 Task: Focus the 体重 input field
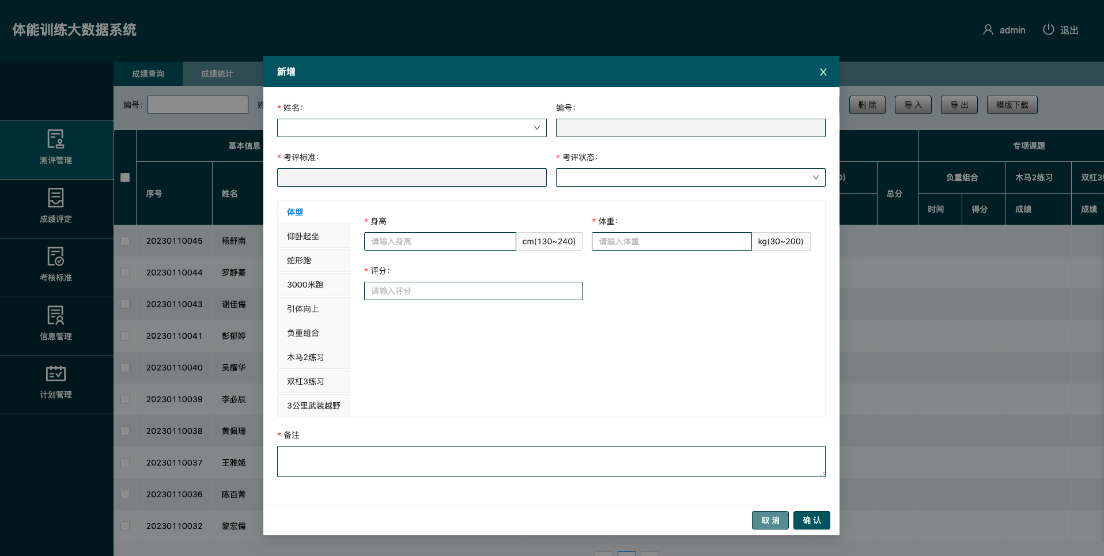pos(672,241)
